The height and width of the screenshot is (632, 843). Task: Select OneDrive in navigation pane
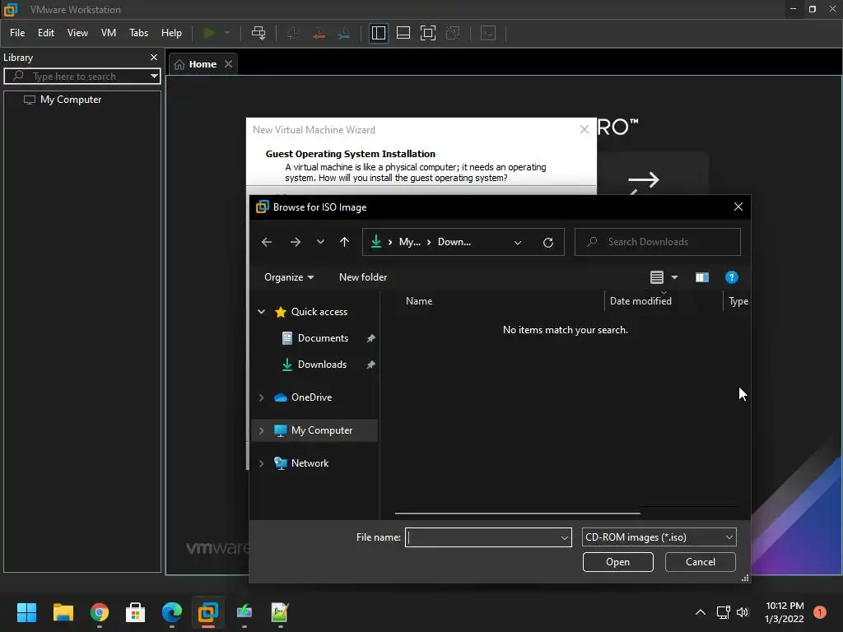[x=311, y=397]
